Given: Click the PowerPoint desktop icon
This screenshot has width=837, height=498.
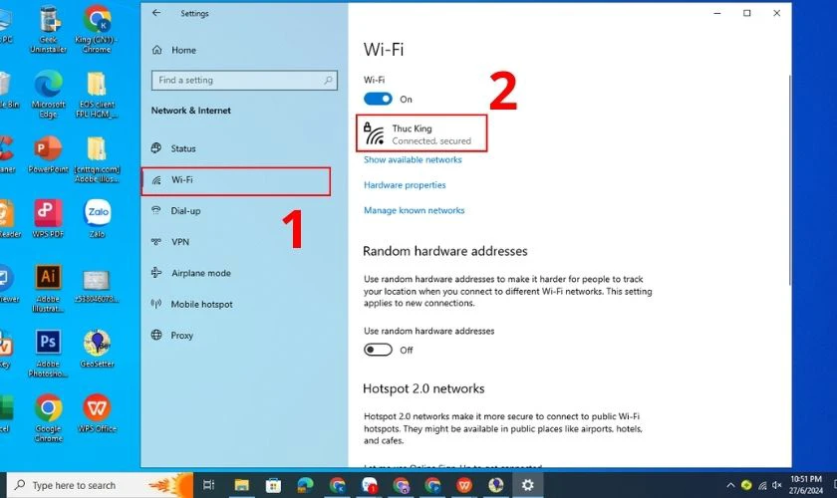Looking at the screenshot, I should 48,154.
